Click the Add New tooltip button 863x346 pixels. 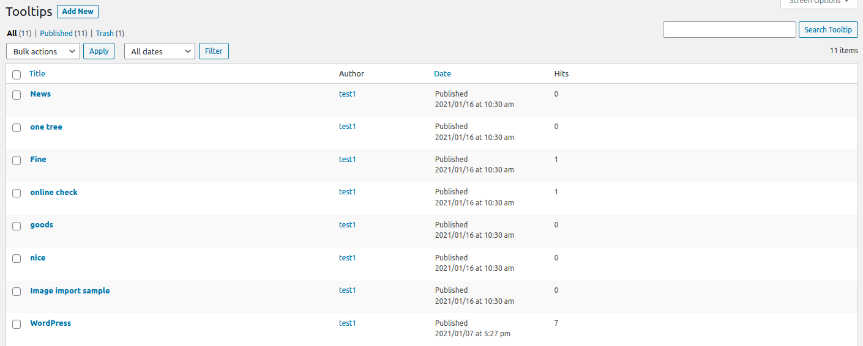coord(77,12)
